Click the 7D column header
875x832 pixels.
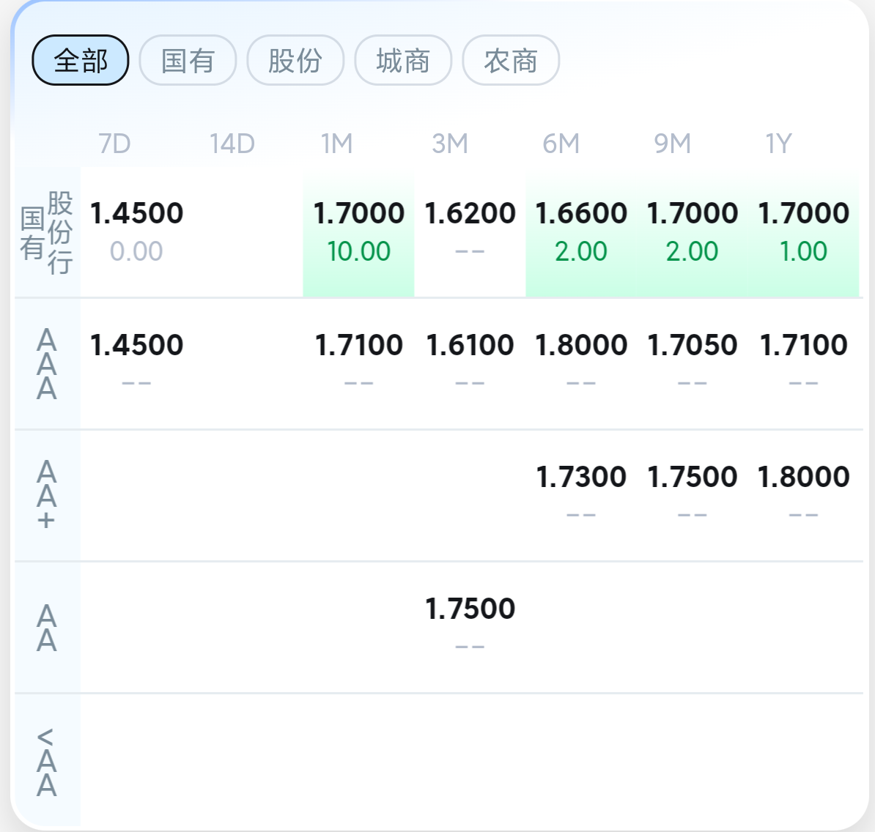[x=114, y=144]
